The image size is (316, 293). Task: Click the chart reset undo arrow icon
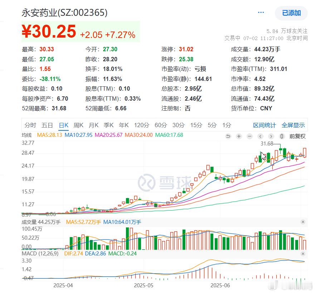[x=228, y=136]
